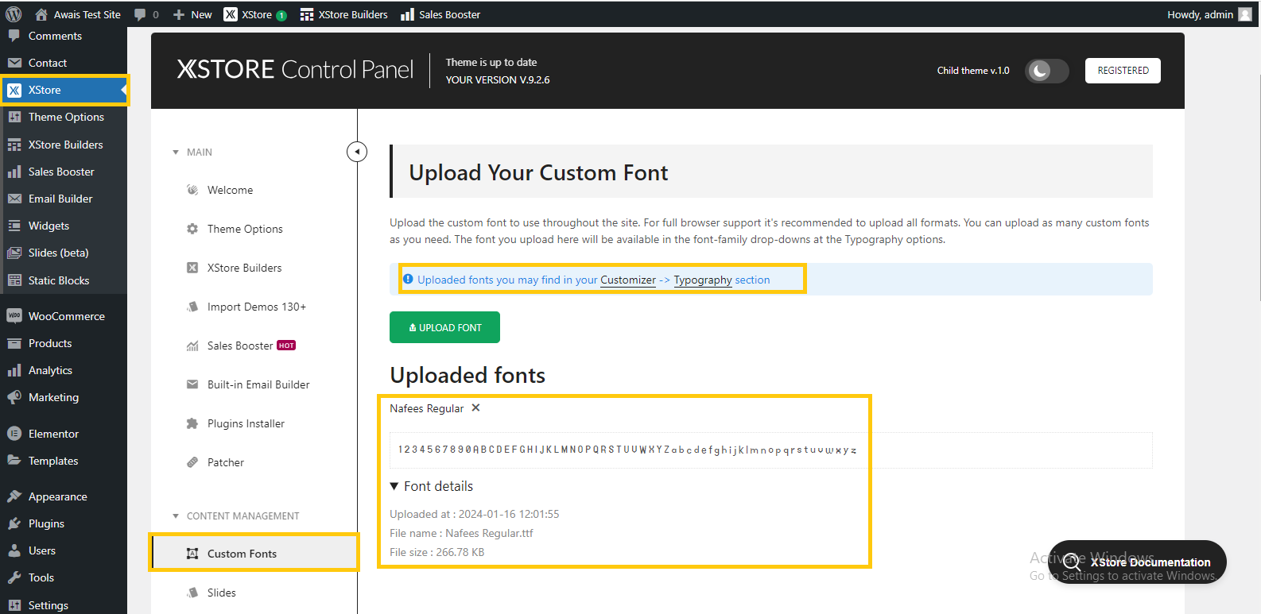This screenshot has width=1261, height=614.
Task: Click the Patcher bandage icon
Action: [192, 462]
